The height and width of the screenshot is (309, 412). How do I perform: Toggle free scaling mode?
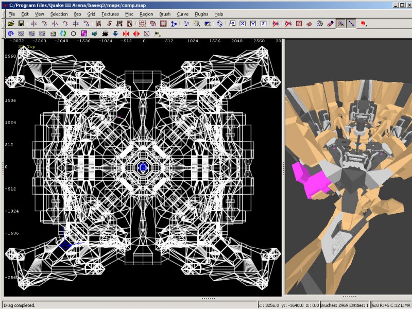tap(232, 24)
